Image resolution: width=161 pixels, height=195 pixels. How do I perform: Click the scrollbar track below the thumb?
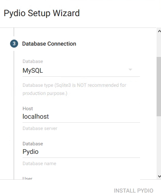[x=159, y=145]
